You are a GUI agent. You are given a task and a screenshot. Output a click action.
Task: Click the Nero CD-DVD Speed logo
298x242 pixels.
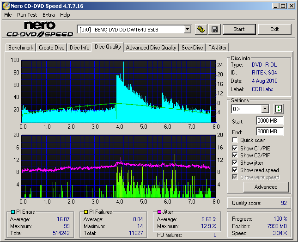coord(39,29)
